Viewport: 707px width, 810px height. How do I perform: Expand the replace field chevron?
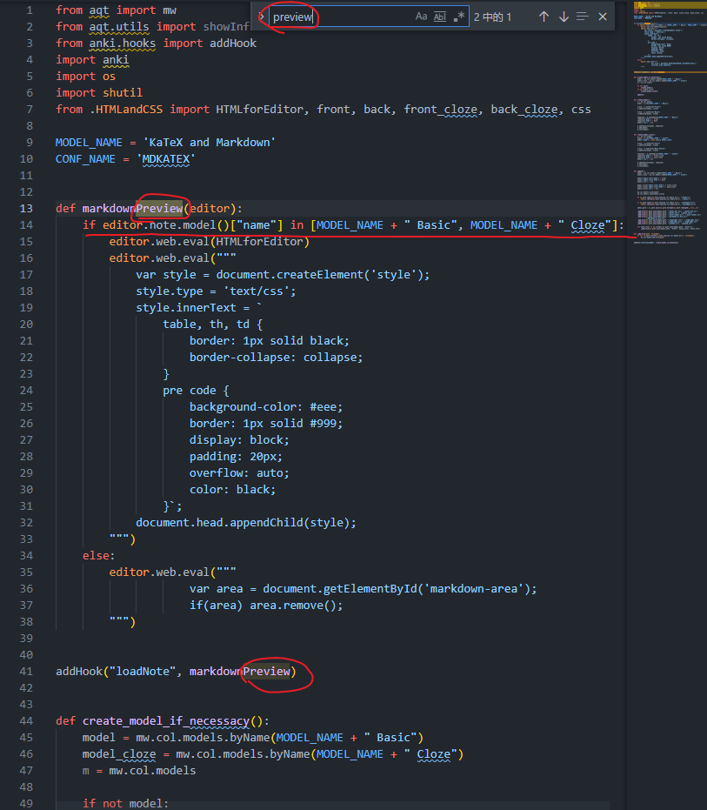click(x=261, y=17)
